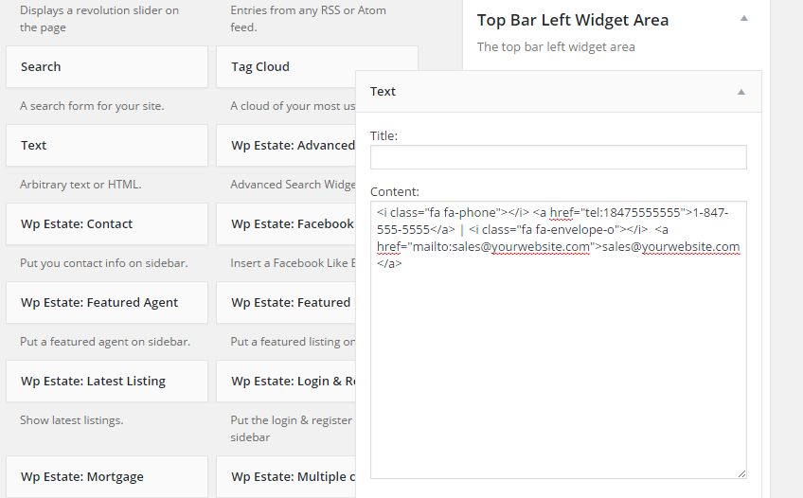Select the Search widget
The height and width of the screenshot is (498, 803).
coord(107,67)
